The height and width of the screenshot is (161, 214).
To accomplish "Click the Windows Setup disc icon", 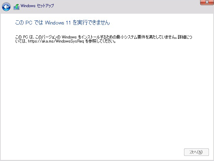I will 16,6.
